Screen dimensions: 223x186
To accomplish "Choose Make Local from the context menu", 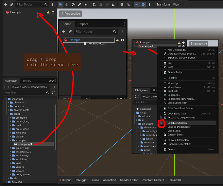I will tap(174, 131).
